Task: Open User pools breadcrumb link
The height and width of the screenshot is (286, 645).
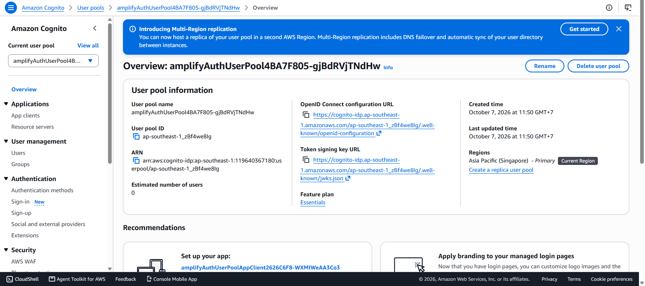Action: 91,8
